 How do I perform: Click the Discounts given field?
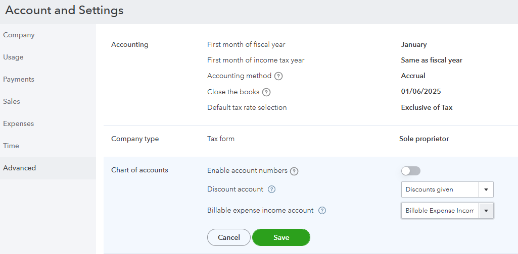click(440, 189)
